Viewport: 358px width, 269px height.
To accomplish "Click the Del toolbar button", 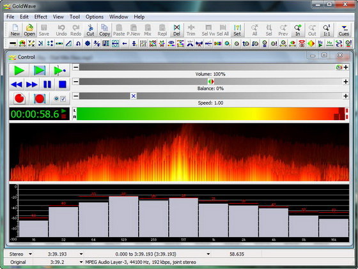I will pos(176,30).
